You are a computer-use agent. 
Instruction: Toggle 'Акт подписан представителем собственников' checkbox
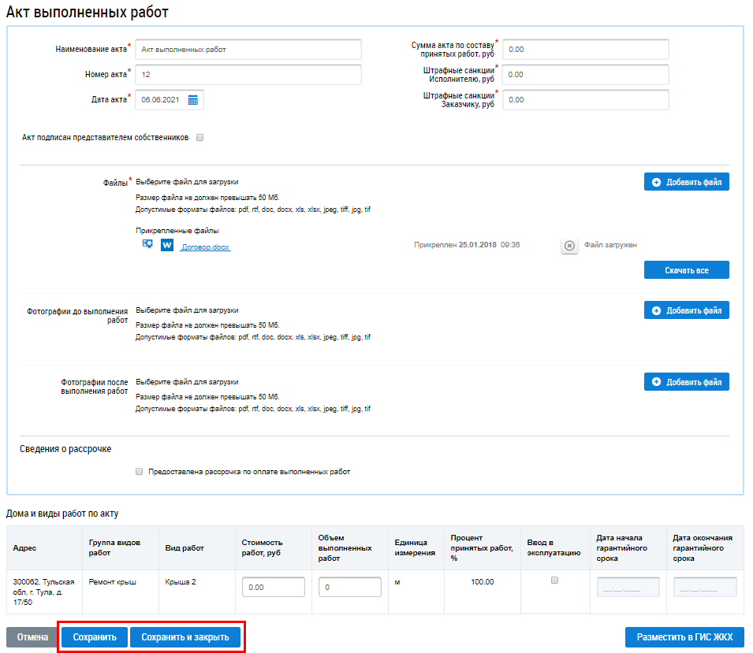point(200,137)
